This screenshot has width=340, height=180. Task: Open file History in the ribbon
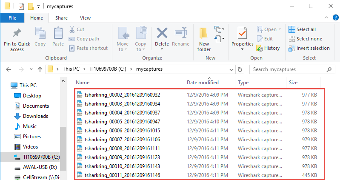pos(268,48)
